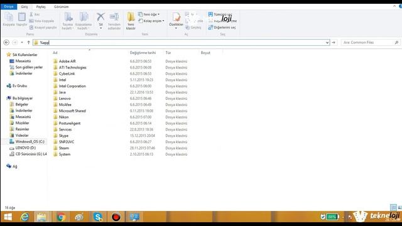This screenshot has height=226, width=402.
Task: Select the Windows8_OS (C:) drive
Action: (x=27, y=141)
